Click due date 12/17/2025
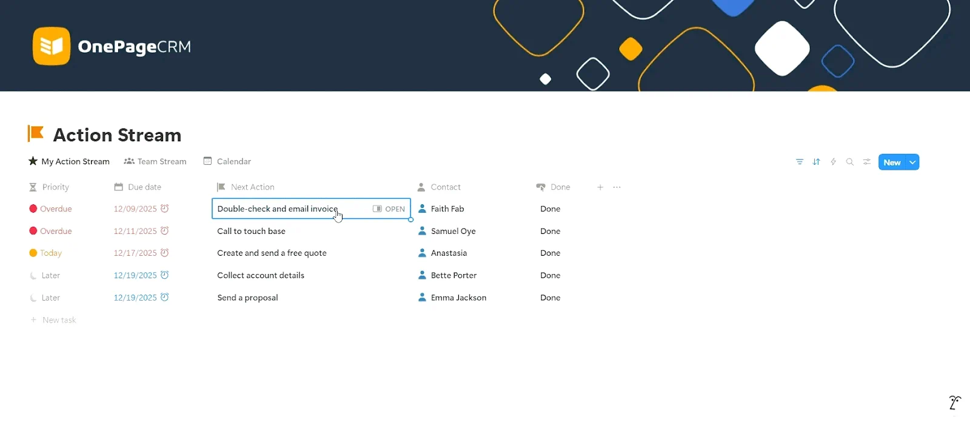Image resolution: width=970 pixels, height=434 pixels. click(x=135, y=253)
